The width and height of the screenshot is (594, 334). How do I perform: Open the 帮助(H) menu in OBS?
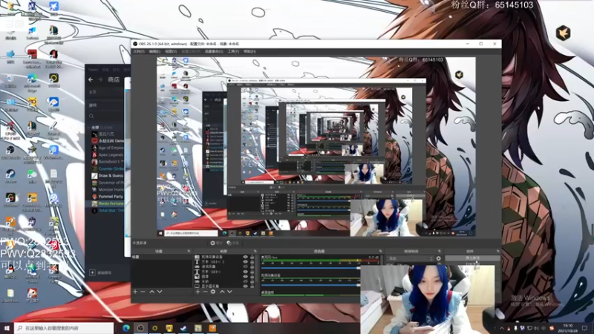pos(249,51)
